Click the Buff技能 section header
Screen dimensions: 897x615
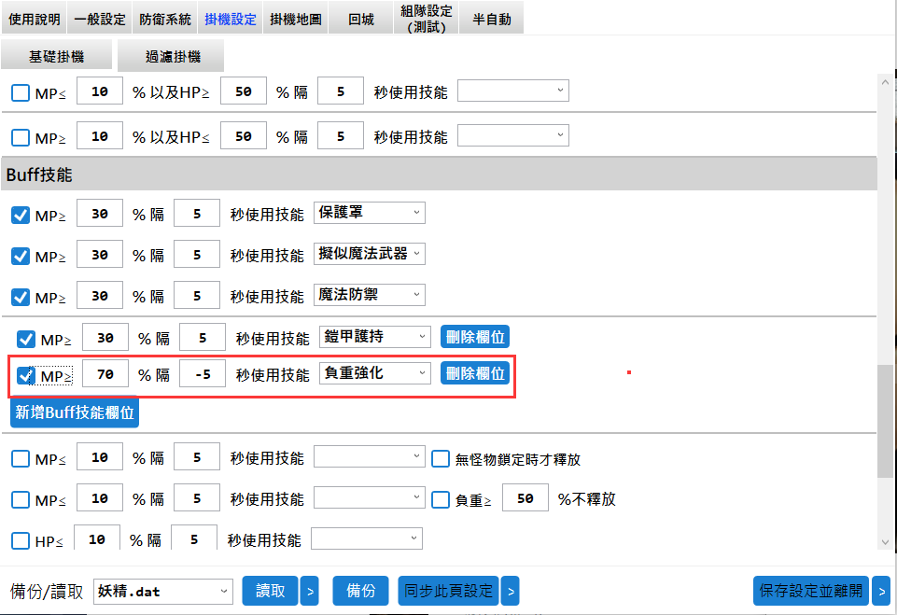point(439,175)
